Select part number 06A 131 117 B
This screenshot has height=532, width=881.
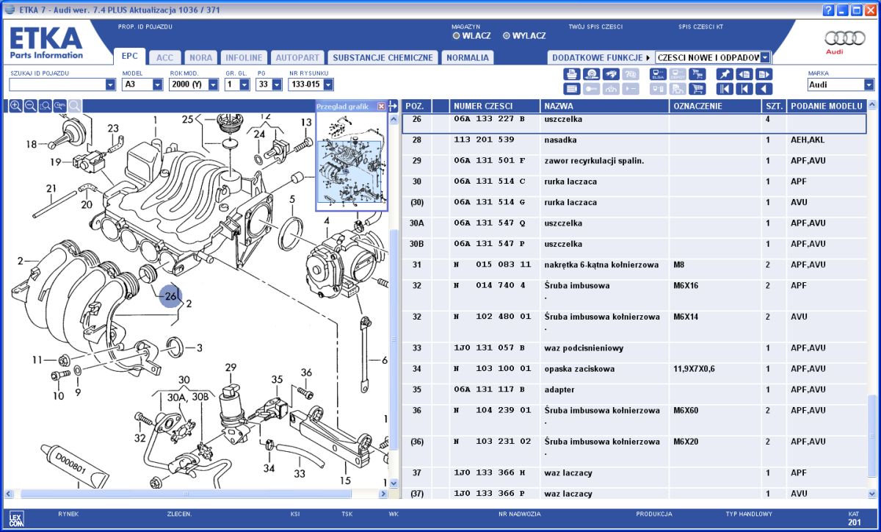(x=490, y=389)
